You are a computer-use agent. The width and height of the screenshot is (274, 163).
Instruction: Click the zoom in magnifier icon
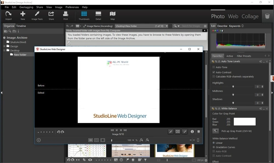141,140
